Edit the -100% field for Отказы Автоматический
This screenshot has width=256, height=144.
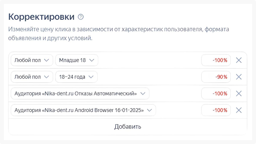tap(216, 93)
